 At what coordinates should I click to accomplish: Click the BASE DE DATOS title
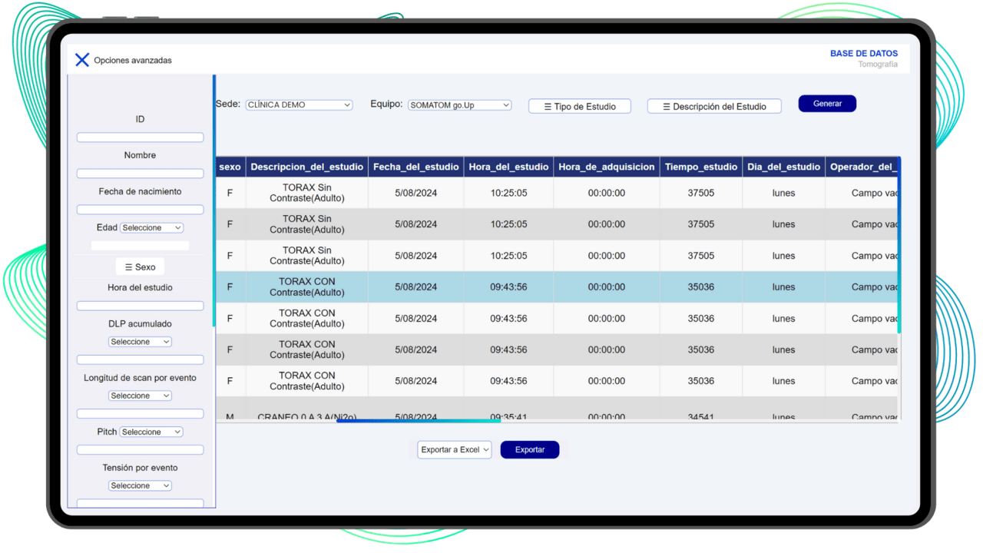click(x=864, y=54)
